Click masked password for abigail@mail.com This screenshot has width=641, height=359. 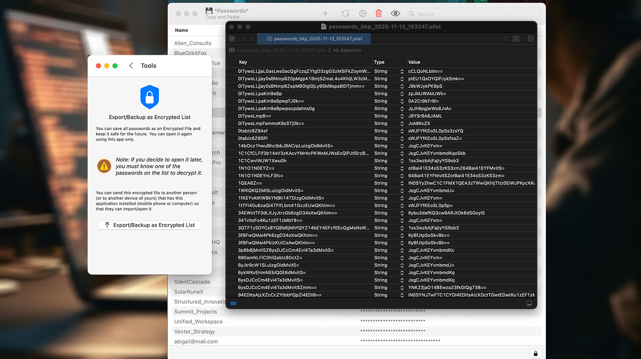[x=401, y=341]
